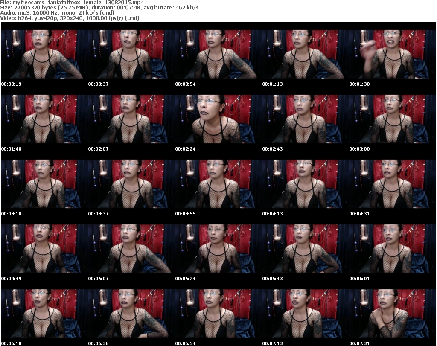Screen dimensions: 437x346
Task: Click the timestamp text '00:06:54'
Action: 185,343
